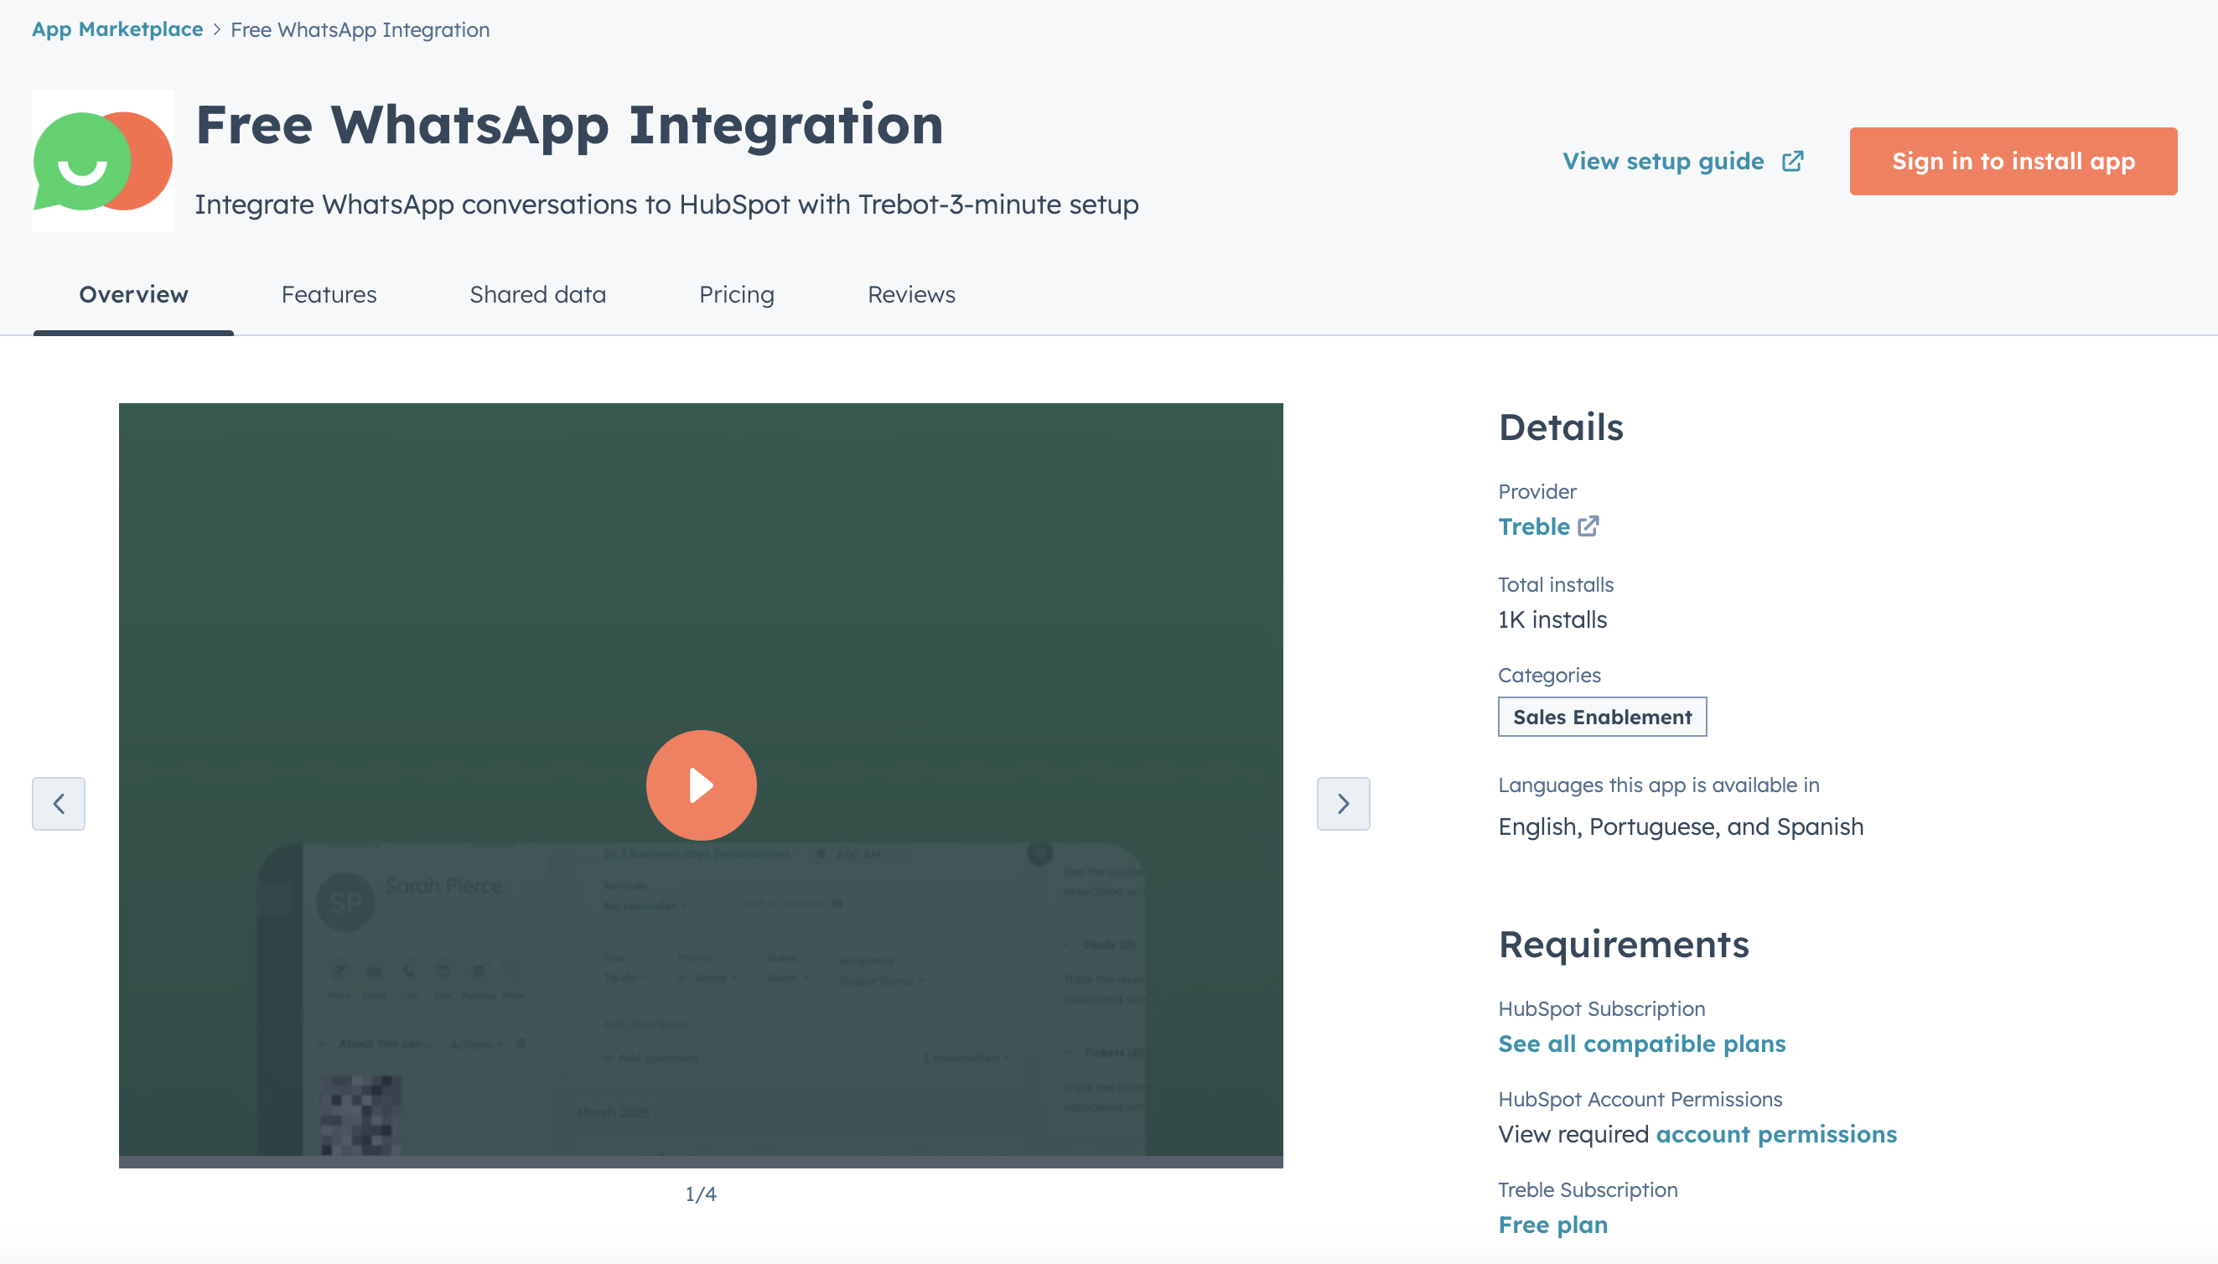2218x1264 pixels.
Task: Open the Free plan link
Action: coord(1552,1224)
